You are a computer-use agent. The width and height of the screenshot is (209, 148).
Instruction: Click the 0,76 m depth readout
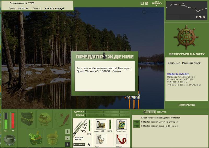[x=200, y=17]
